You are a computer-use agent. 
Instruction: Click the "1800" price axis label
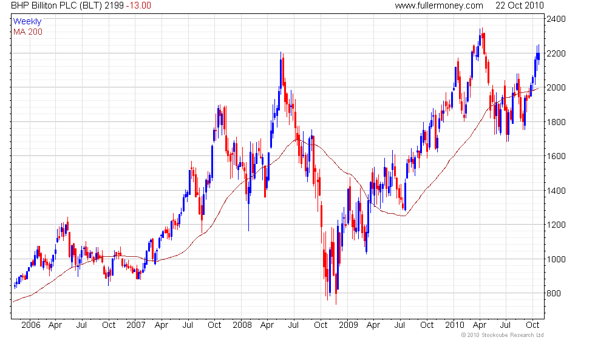[x=556, y=122]
